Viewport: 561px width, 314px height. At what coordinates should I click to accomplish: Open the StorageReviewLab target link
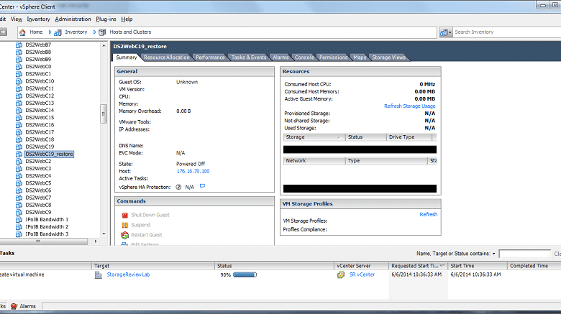click(x=128, y=274)
